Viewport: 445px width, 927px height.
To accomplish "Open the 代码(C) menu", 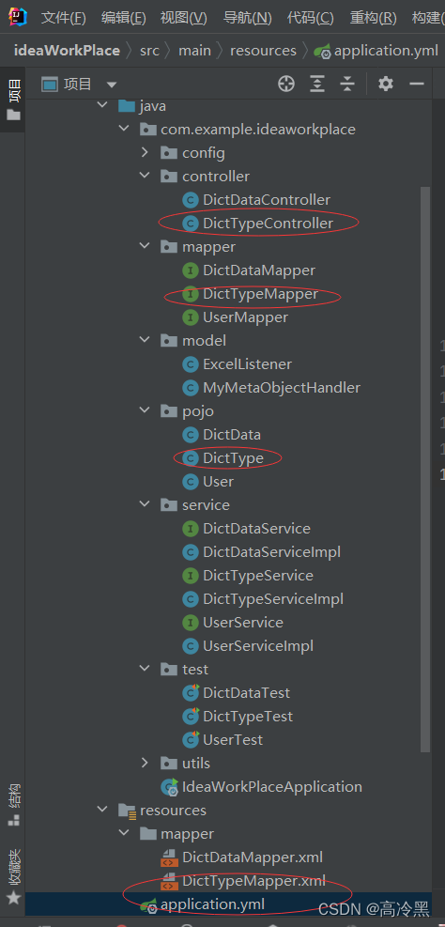I will pos(310,17).
